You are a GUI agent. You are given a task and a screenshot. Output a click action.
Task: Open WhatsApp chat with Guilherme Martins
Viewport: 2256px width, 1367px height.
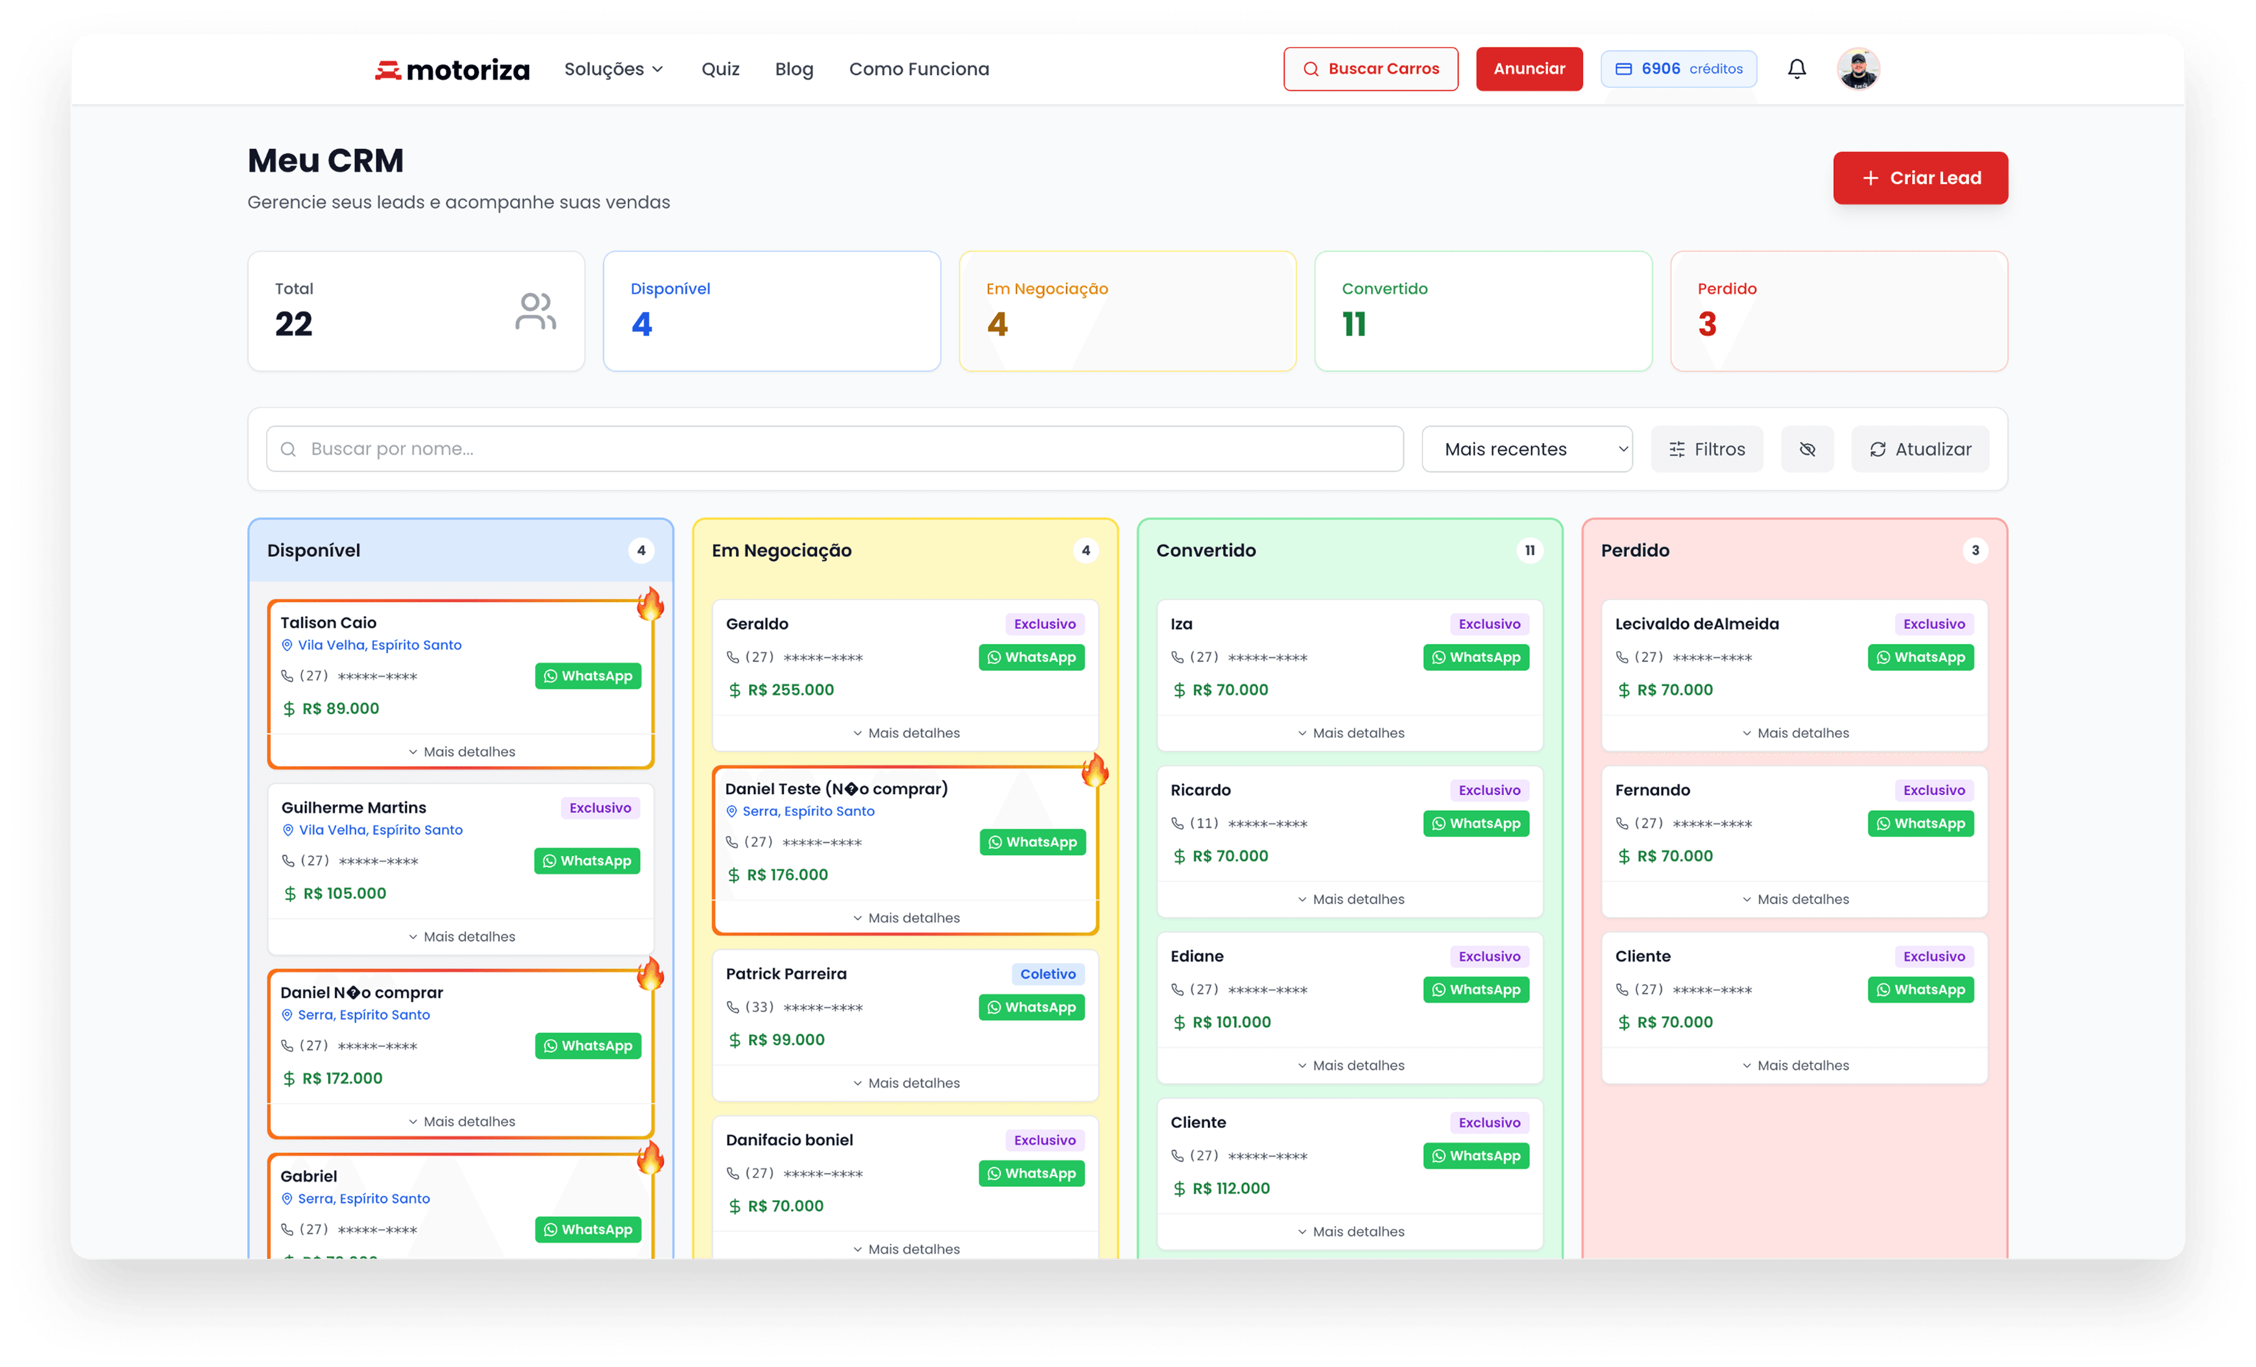click(587, 861)
